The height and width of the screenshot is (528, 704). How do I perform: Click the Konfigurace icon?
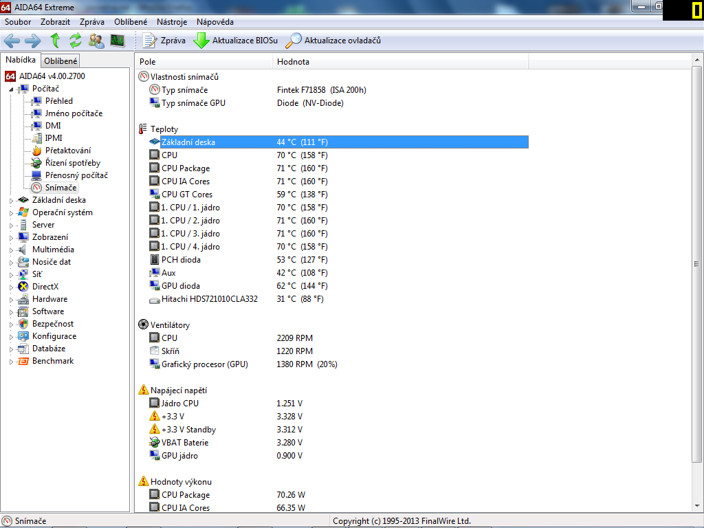click(23, 336)
